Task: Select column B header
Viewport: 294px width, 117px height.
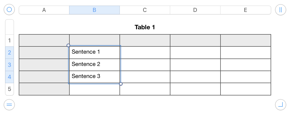Action: [x=94, y=10]
